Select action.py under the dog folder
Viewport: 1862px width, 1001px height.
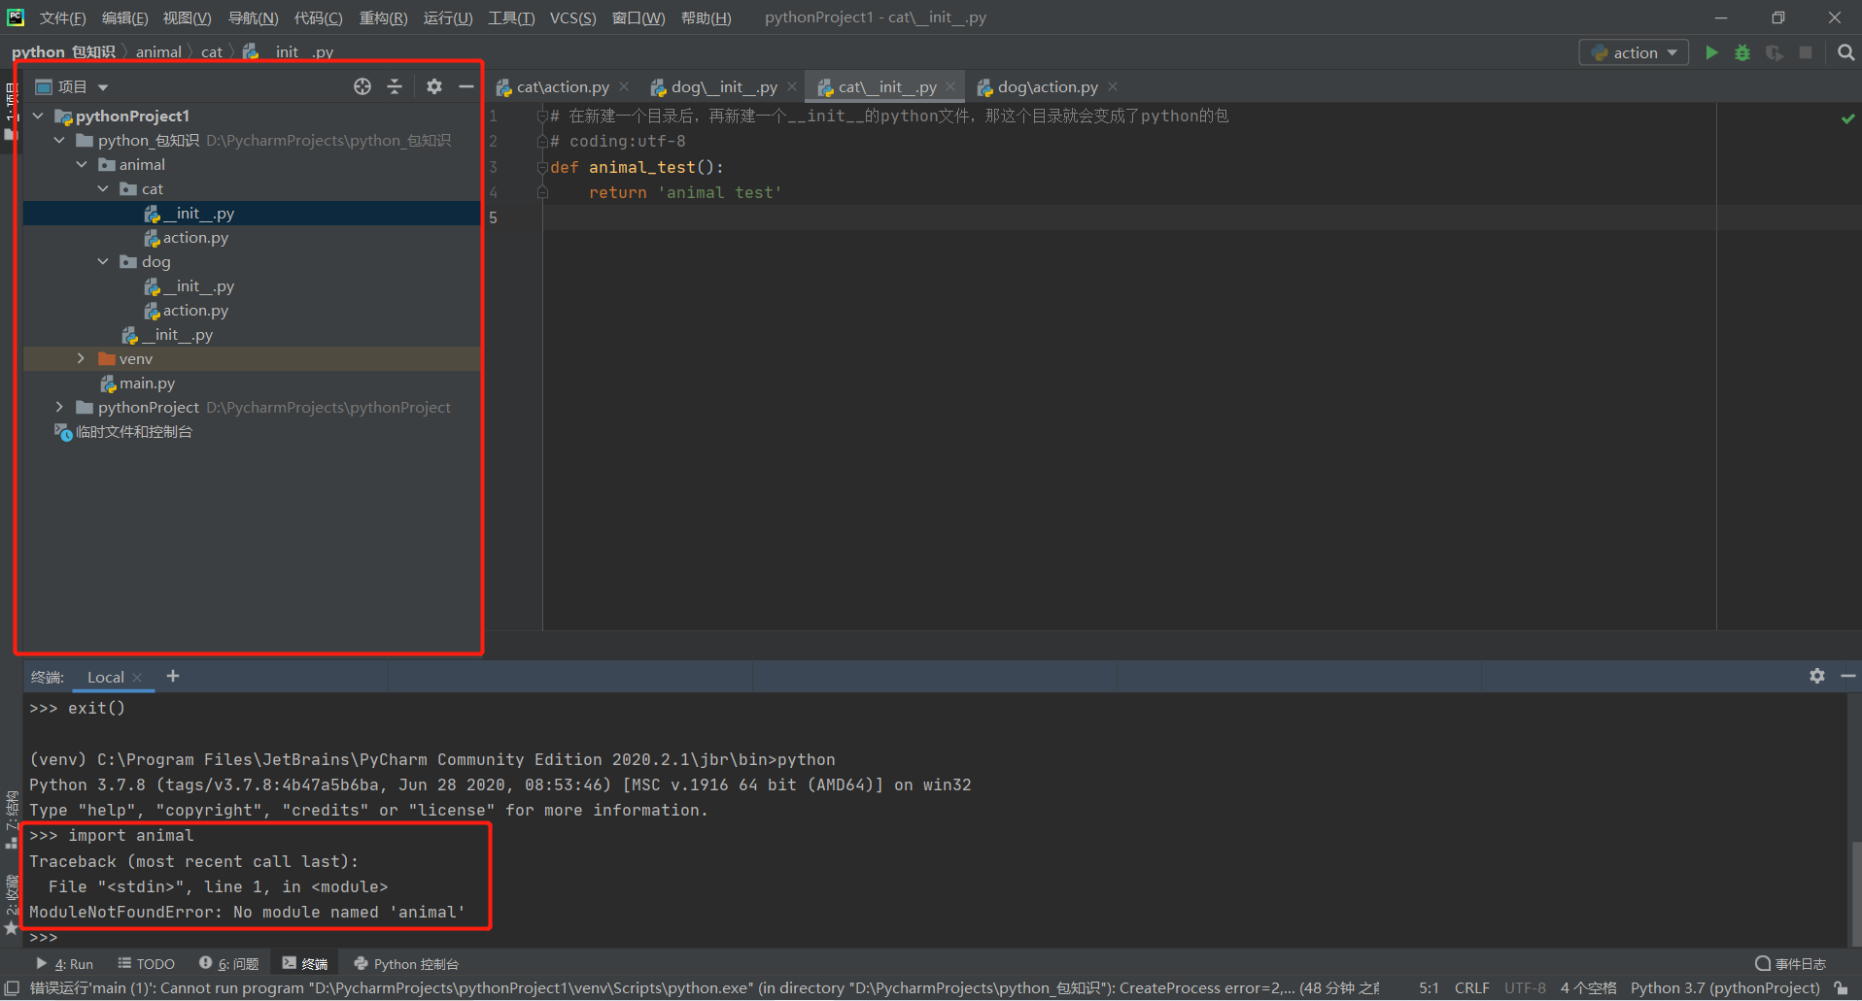click(187, 311)
